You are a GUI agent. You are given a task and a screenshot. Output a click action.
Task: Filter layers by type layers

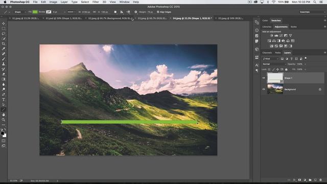pyautogui.click(x=292, y=59)
